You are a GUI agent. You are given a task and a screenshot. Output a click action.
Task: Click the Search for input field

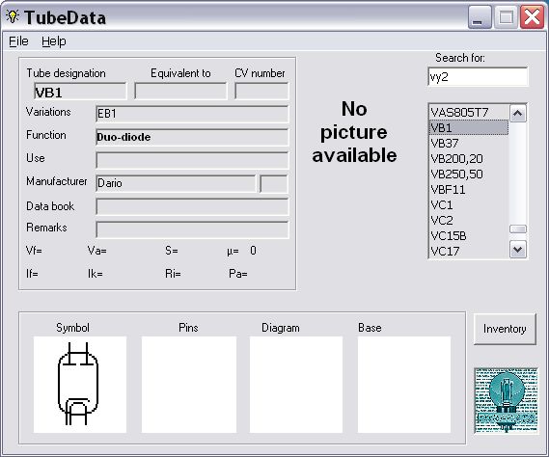tap(478, 76)
